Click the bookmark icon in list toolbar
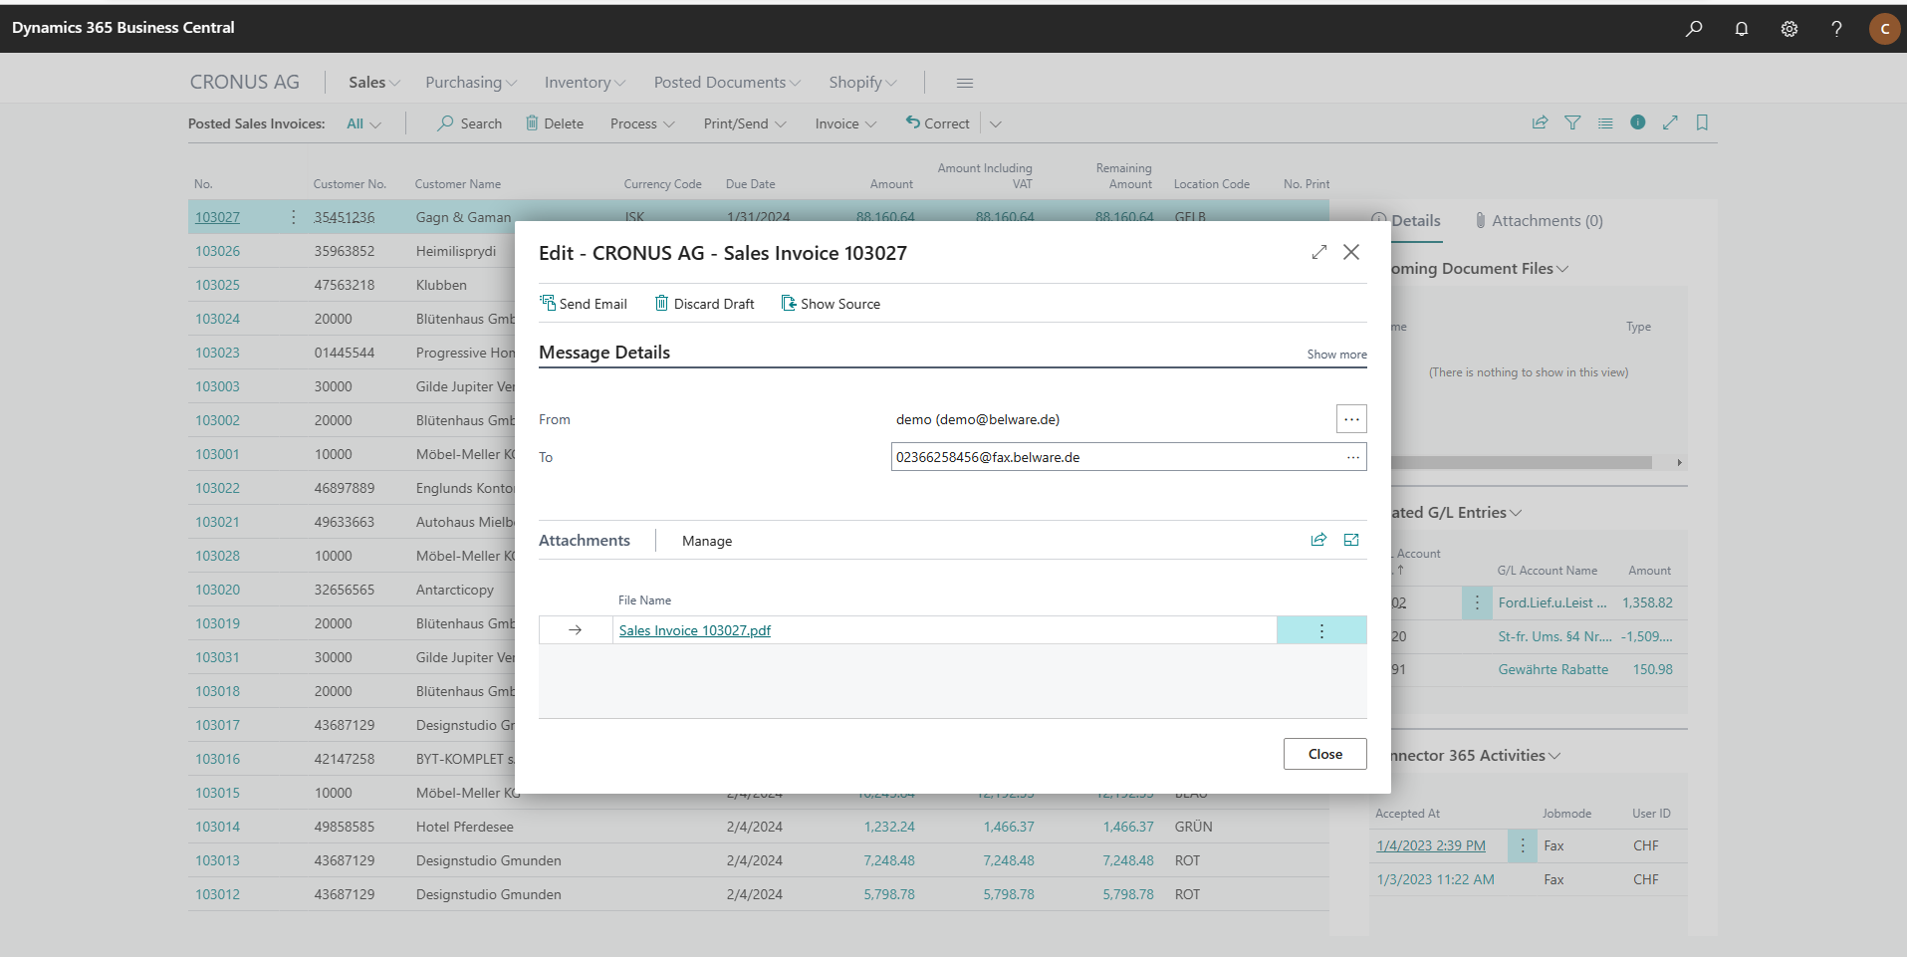The image size is (1907, 957). pyautogui.click(x=1702, y=122)
